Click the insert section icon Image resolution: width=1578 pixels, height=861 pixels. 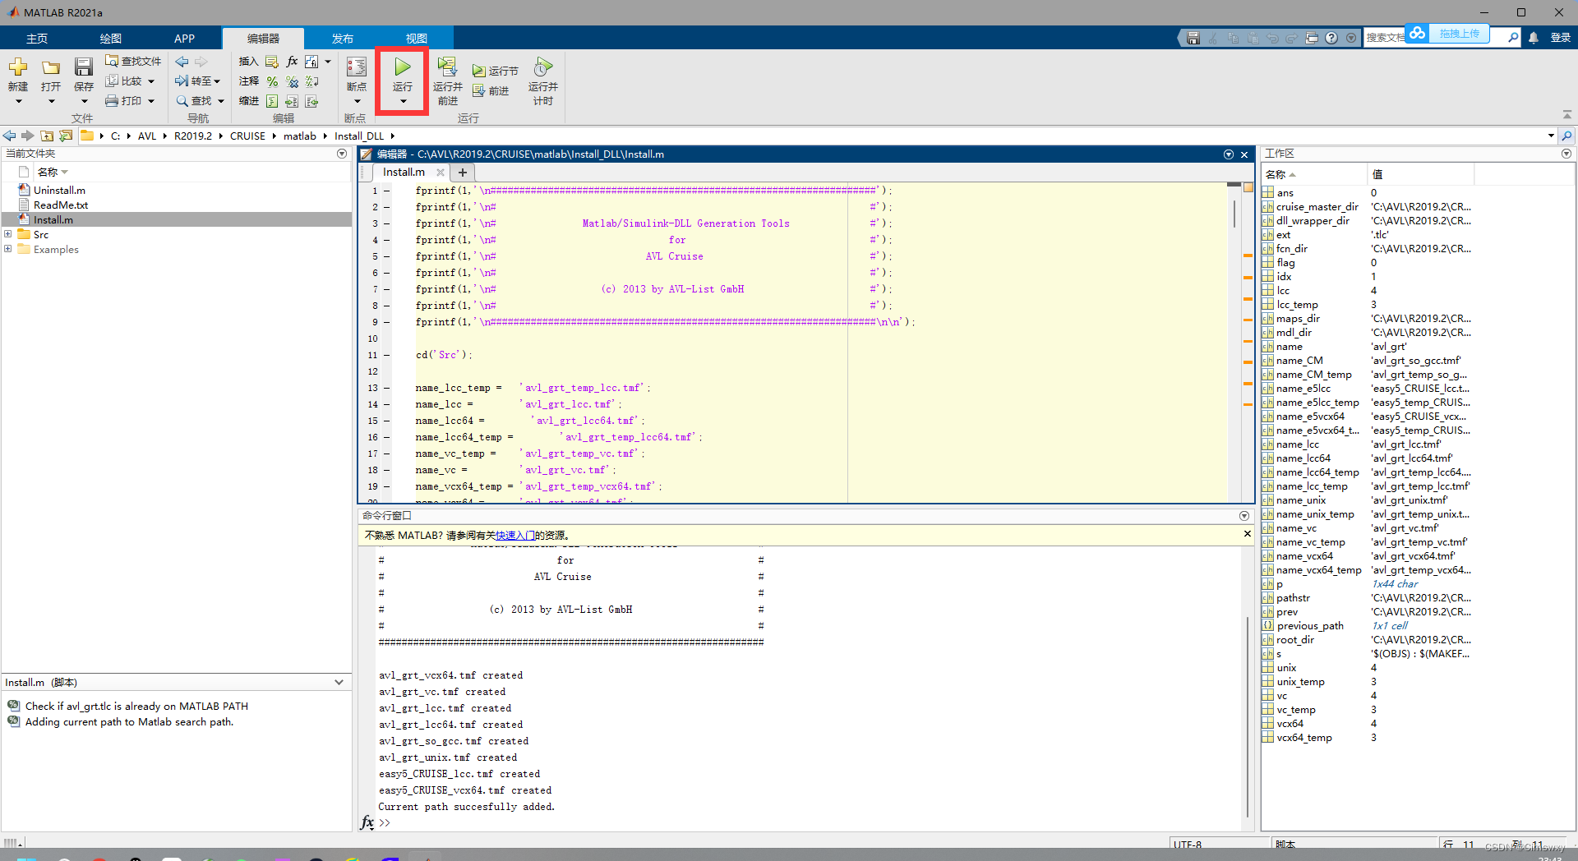[x=271, y=62]
